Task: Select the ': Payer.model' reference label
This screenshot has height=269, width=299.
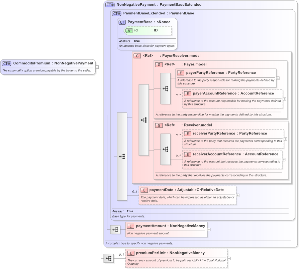Action: (x=194, y=64)
